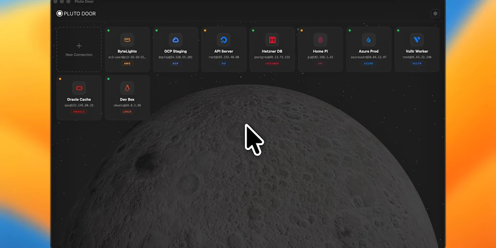Image resolution: width=496 pixels, height=248 pixels.
Task: Click the AWS logo on ByteLights card
Action: [127, 40]
